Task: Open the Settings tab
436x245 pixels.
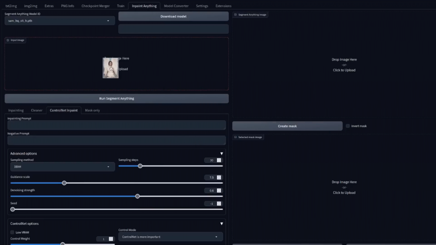Action: [x=202, y=6]
